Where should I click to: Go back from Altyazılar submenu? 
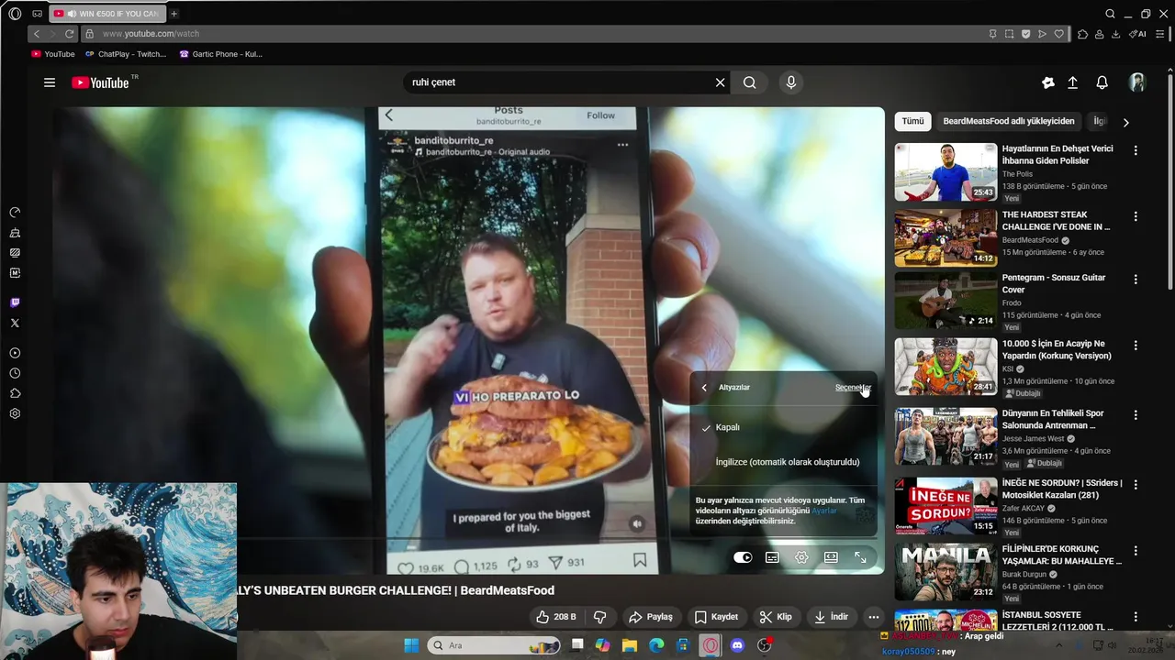click(x=704, y=388)
